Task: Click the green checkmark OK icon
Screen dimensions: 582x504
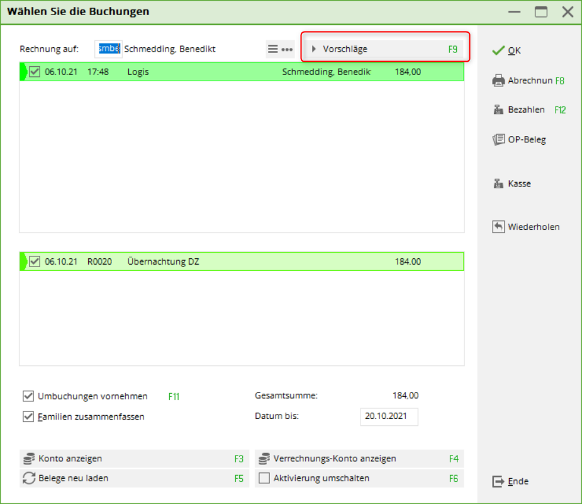Action: 498,50
